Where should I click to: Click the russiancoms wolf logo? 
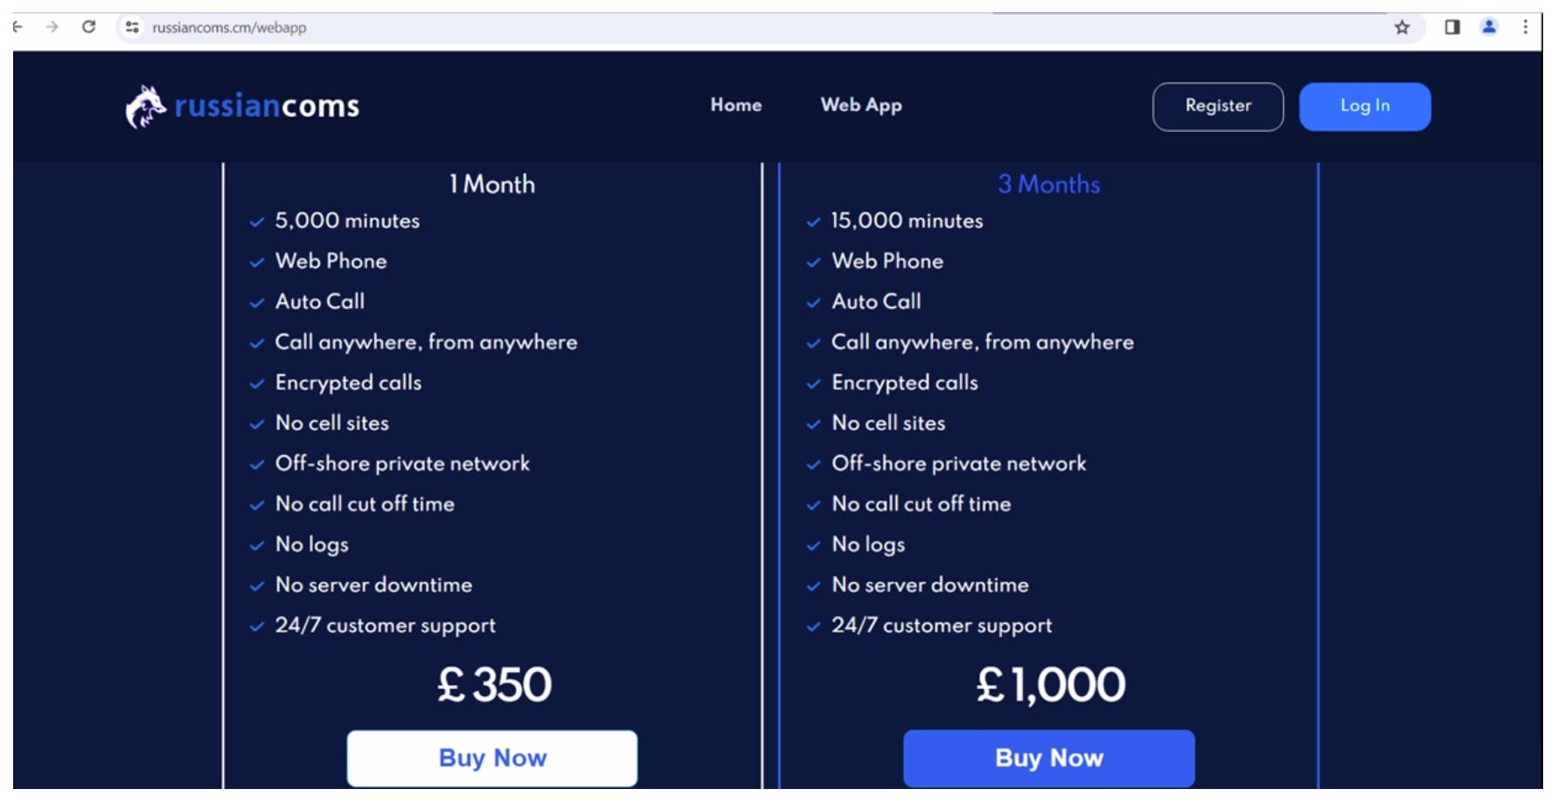(x=145, y=107)
